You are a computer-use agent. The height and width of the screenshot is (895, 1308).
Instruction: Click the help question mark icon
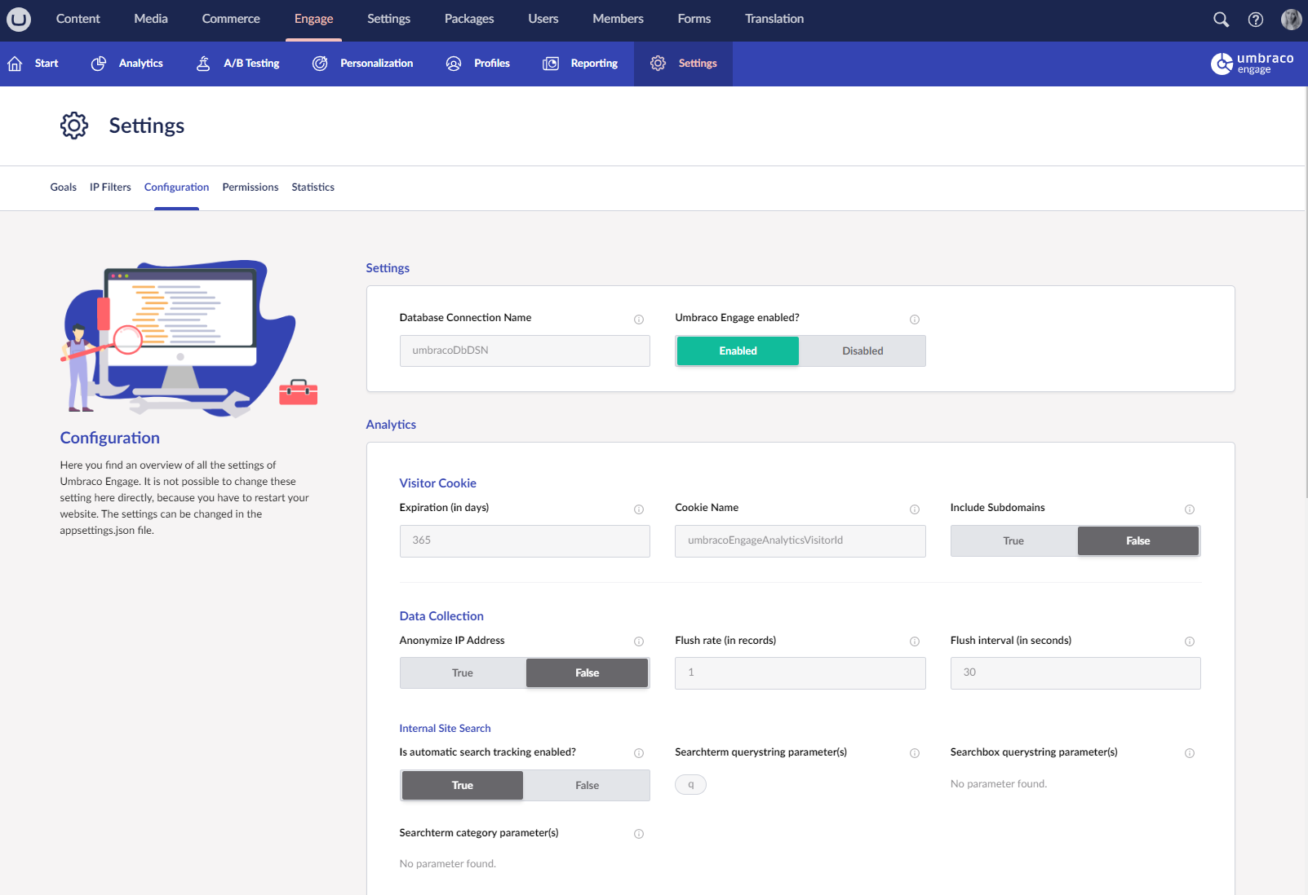pyautogui.click(x=1256, y=19)
